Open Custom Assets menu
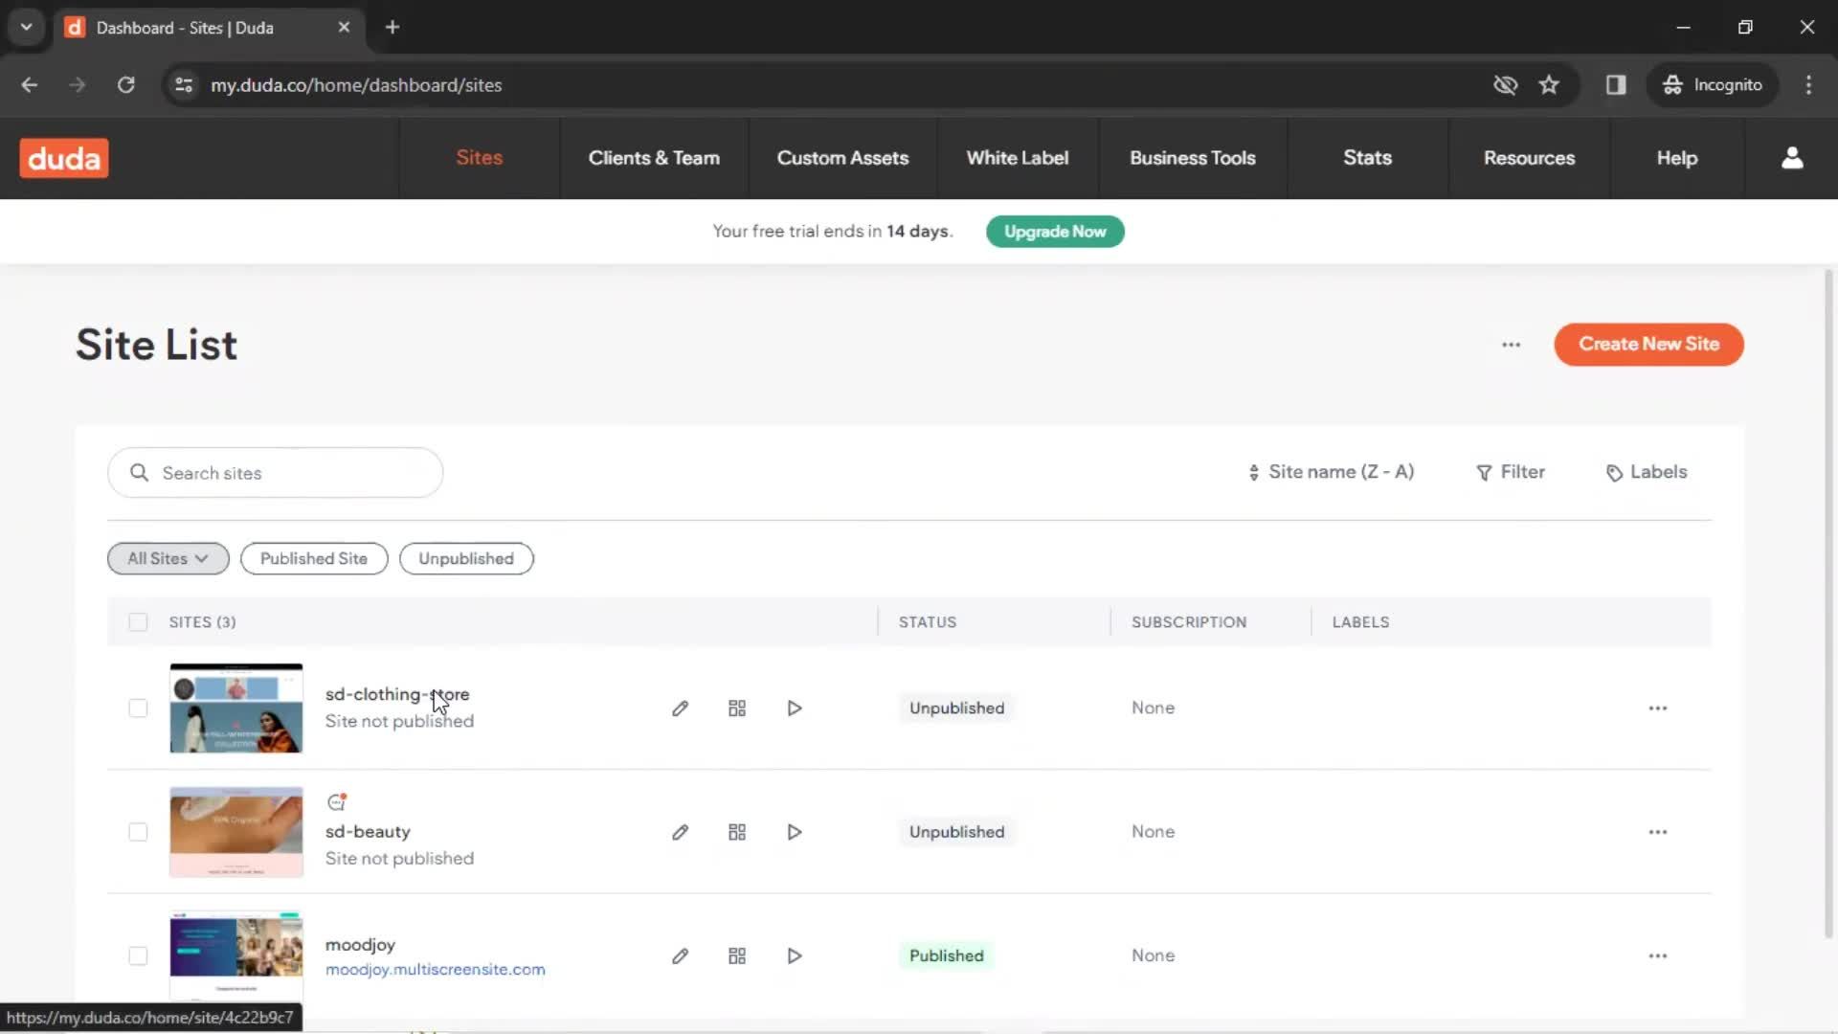 [x=842, y=158]
